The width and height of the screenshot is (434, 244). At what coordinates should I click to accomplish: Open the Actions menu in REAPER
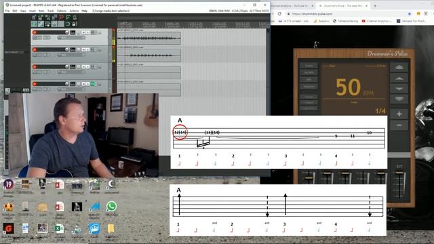click(x=74, y=11)
